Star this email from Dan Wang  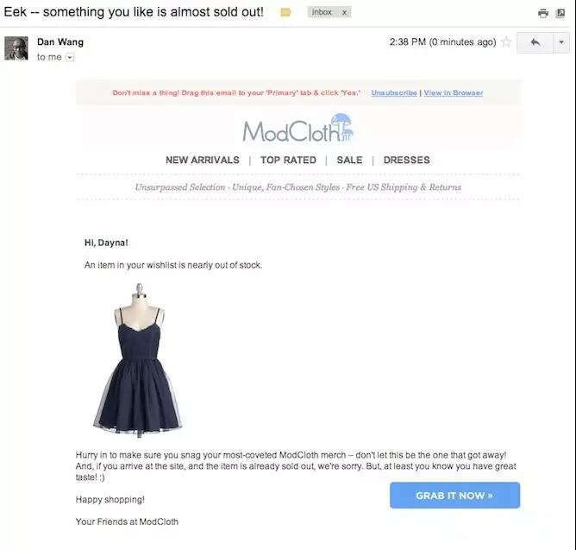click(x=506, y=42)
